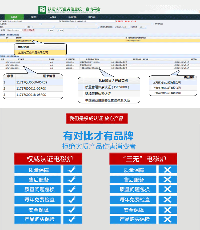Click checkmark next to 售后服务
The width and height of the screenshot is (200, 230).
pyautogui.click(x=72, y=179)
